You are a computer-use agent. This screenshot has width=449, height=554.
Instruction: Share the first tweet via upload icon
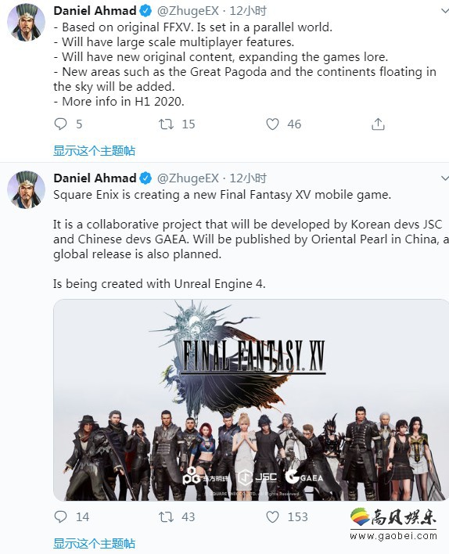(378, 124)
